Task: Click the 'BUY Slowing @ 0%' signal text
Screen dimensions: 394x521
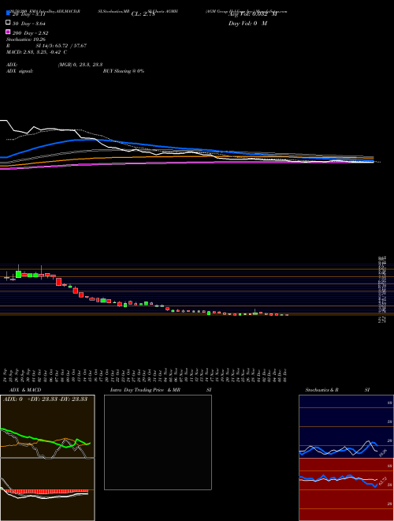Action: pos(124,71)
